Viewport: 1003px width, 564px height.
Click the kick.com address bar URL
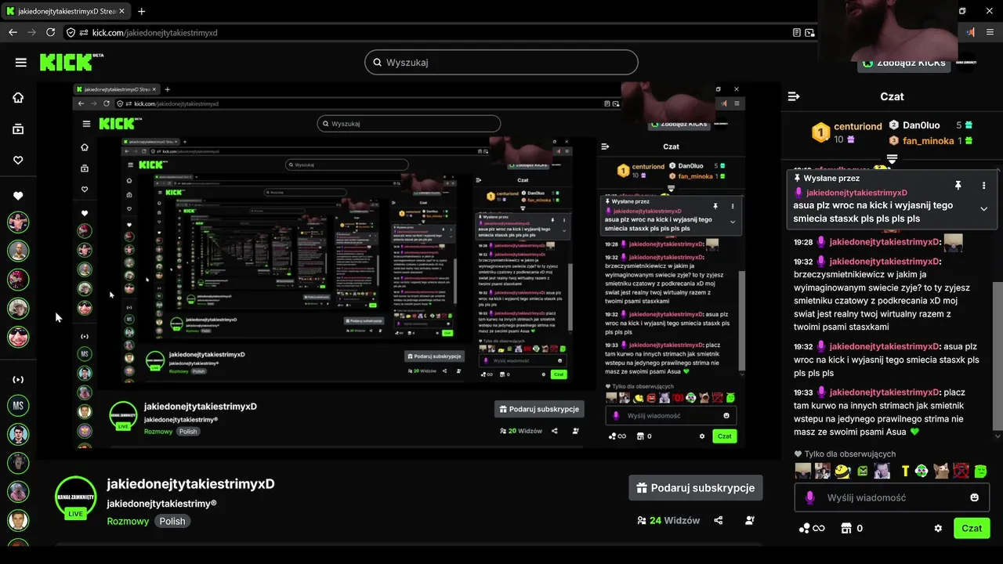point(155,33)
